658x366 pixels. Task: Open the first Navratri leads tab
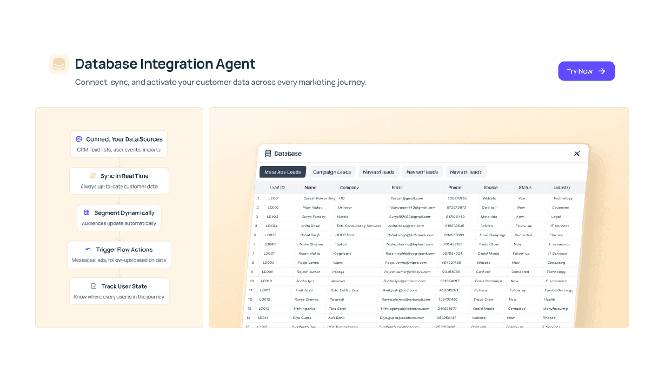(378, 172)
